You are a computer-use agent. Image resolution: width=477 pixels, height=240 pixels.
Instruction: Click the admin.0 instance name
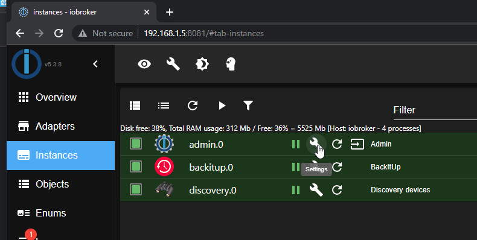[x=206, y=144]
